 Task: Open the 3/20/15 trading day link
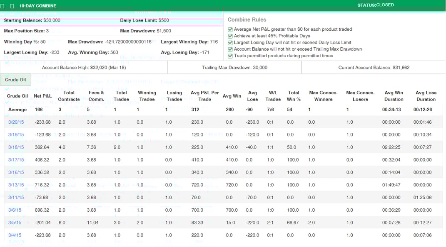coord(16,122)
